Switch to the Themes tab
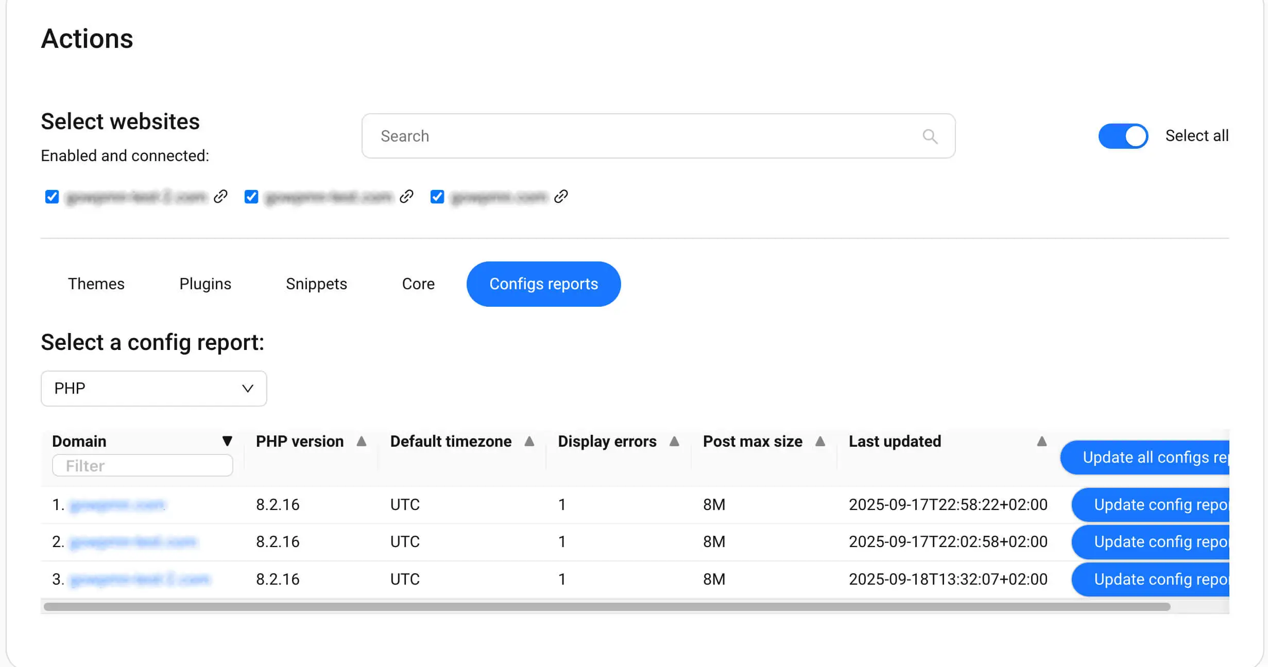The height and width of the screenshot is (667, 1268). coord(96,284)
